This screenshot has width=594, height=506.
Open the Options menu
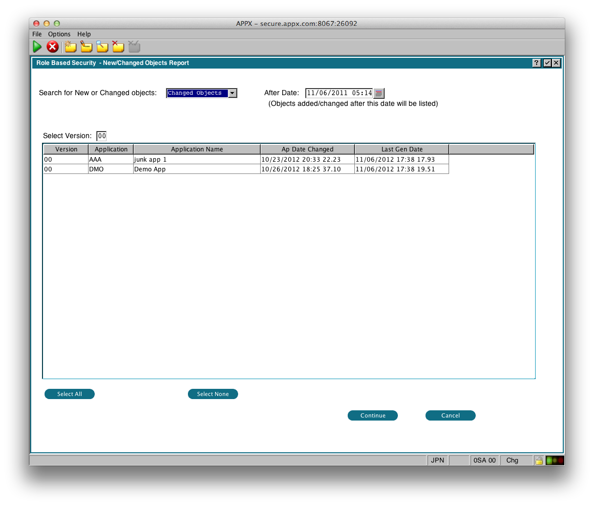click(59, 34)
